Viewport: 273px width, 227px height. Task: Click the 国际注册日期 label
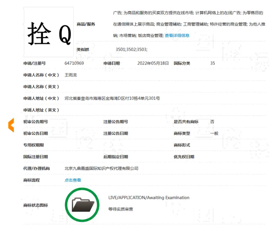point(36,157)
